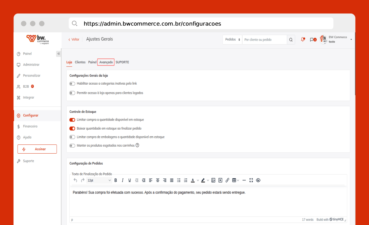Viewport: 369px width, 225px height.
Task: Click the search magnifier button
Action: click(291, 40)
